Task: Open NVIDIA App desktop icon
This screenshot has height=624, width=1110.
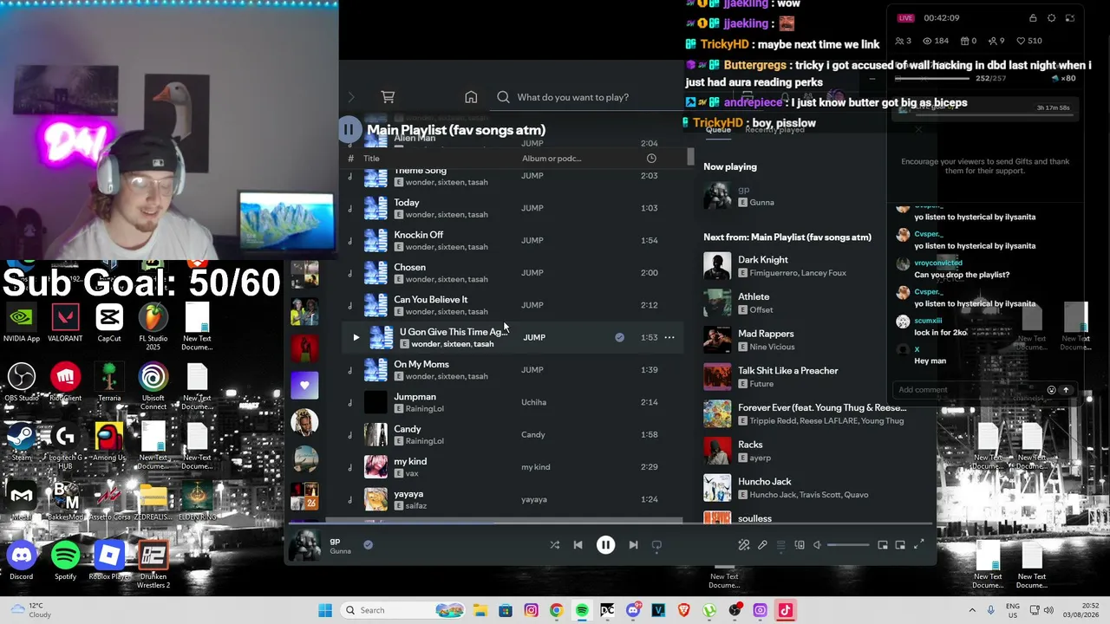Action: coord(22,324)
